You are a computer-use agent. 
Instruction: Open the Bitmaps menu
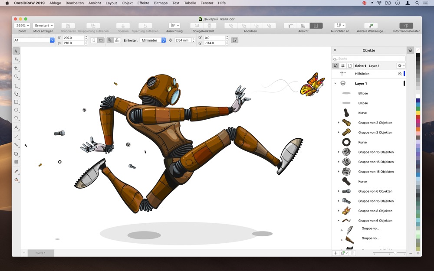coord(161,3)
